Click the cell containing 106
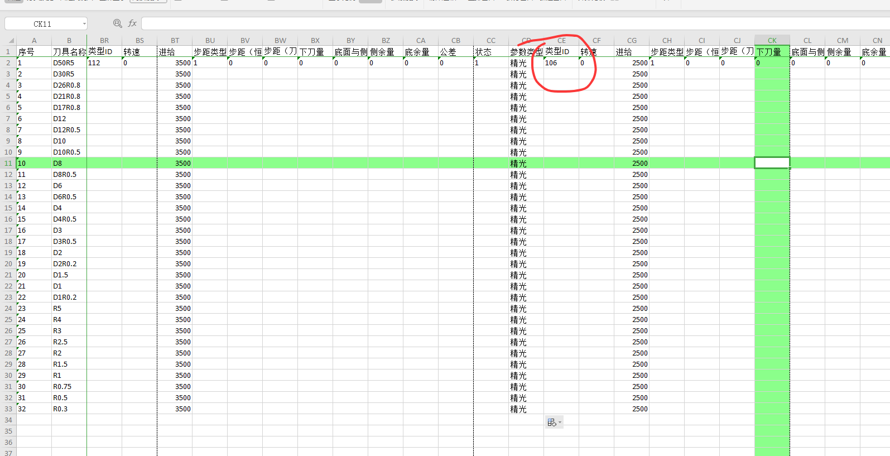The height and width of the screenshot is (456, 890). 561,63
